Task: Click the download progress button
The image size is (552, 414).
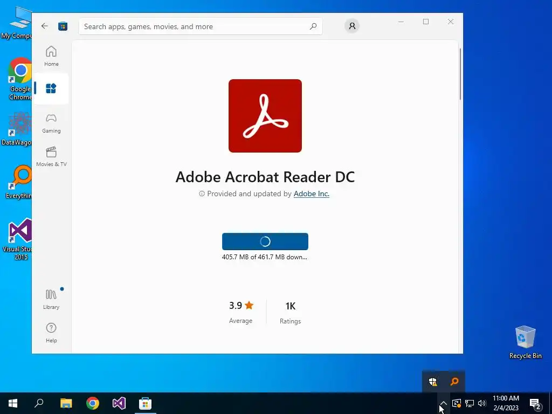Action: coord(265,241)
